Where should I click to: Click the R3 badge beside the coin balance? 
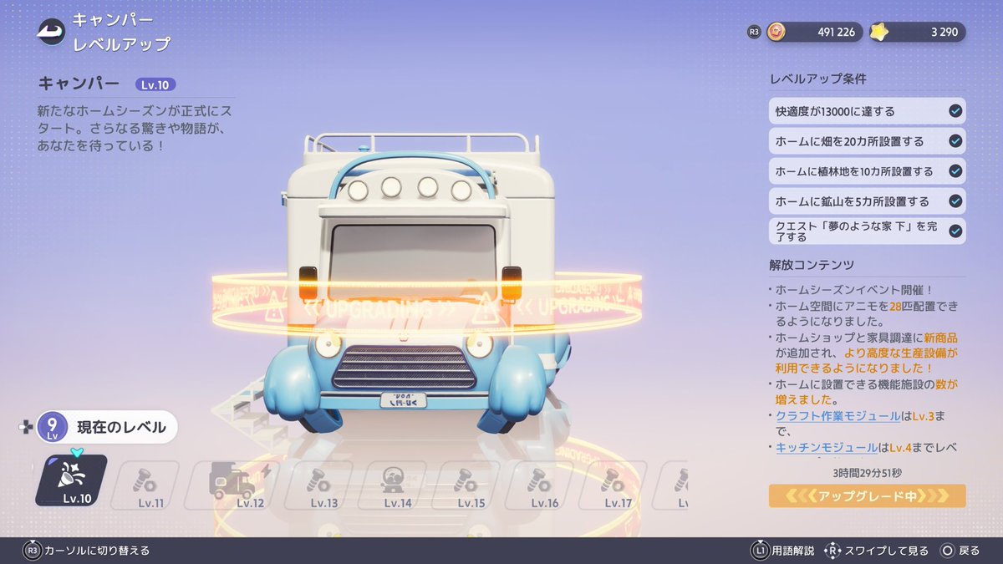(753, 32)
